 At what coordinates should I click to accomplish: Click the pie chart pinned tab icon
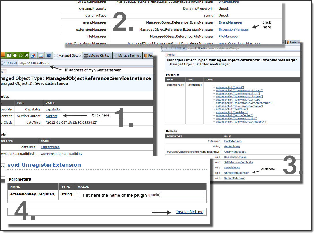tap(49, 55)
